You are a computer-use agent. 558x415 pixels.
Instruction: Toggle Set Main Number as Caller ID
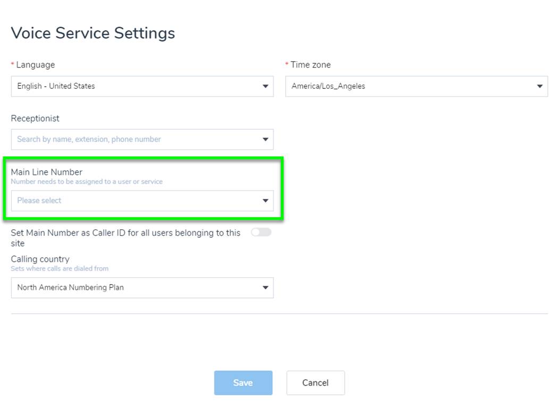pyautogui.click(x=261, y=233)
